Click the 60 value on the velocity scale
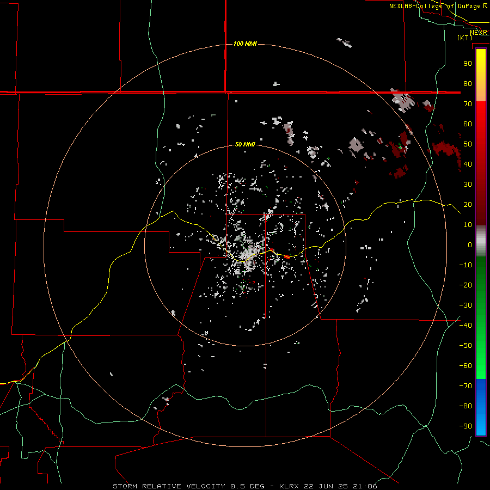The width and height of the screenshot is (490, 490). (x=468, y=124)
